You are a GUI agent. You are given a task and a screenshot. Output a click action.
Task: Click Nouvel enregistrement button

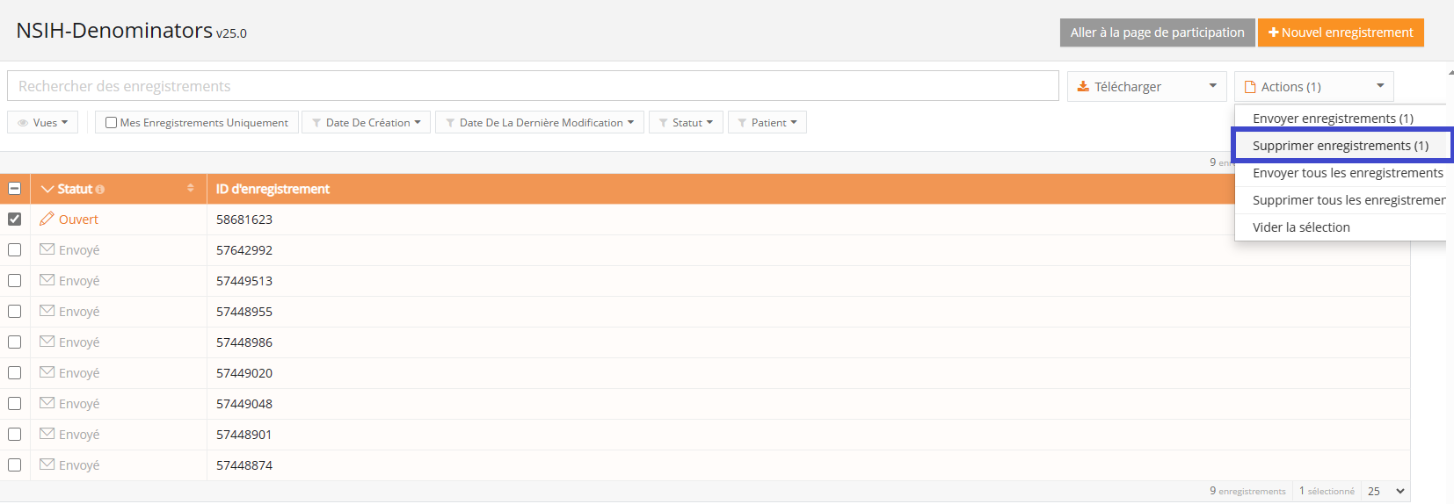point(1340,32)
